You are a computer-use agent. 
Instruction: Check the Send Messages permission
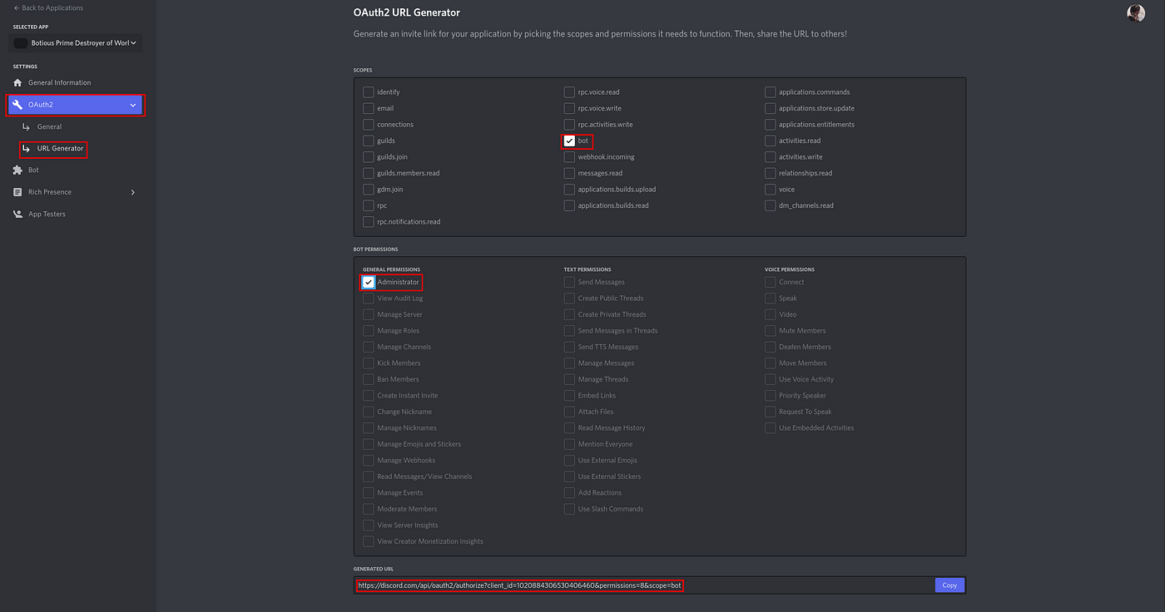[569, 282]
